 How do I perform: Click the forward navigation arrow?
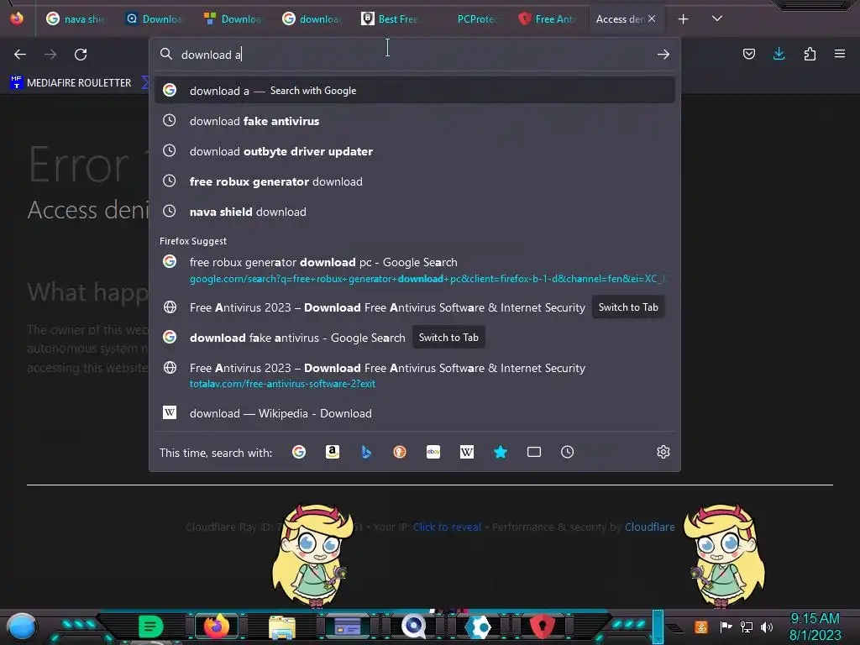[50, 55]
